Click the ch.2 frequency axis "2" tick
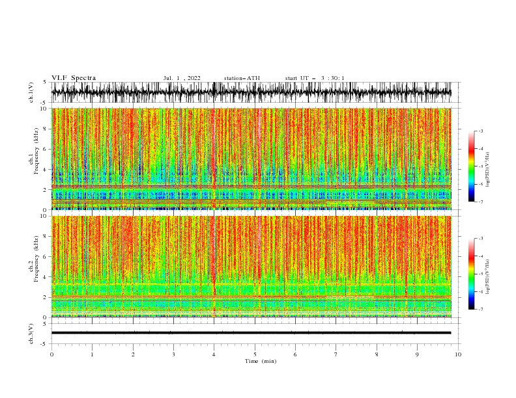 click(45, 297)
